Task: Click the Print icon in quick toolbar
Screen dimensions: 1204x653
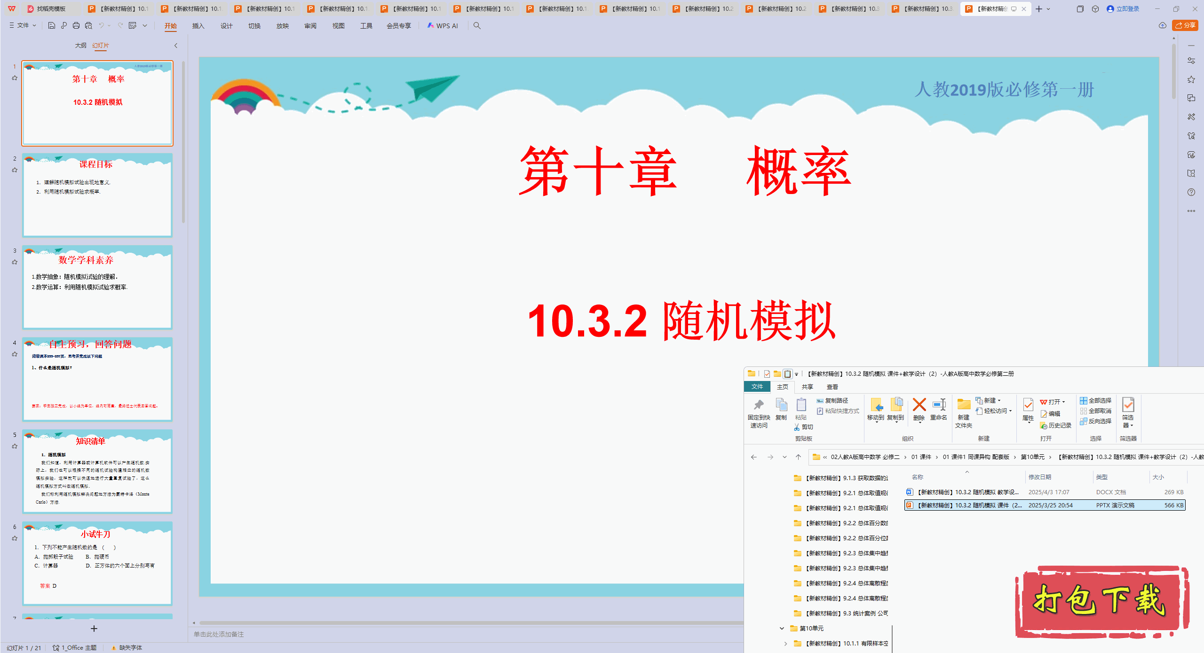Action: point(76,26)
